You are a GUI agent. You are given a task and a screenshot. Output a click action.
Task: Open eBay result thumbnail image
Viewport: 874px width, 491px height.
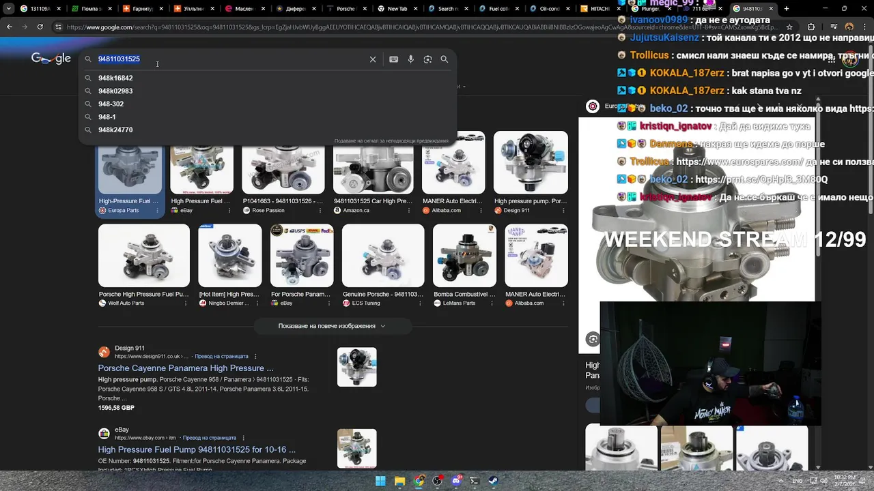pos(356,448)
